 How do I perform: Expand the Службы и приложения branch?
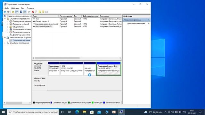(5, 43)
